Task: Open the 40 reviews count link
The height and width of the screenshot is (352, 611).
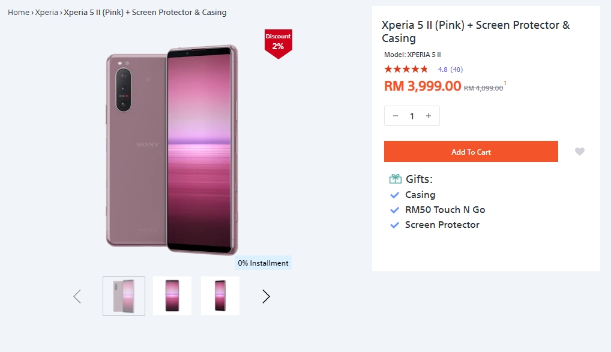Action: pyautogui.click(x=456, y=70)
